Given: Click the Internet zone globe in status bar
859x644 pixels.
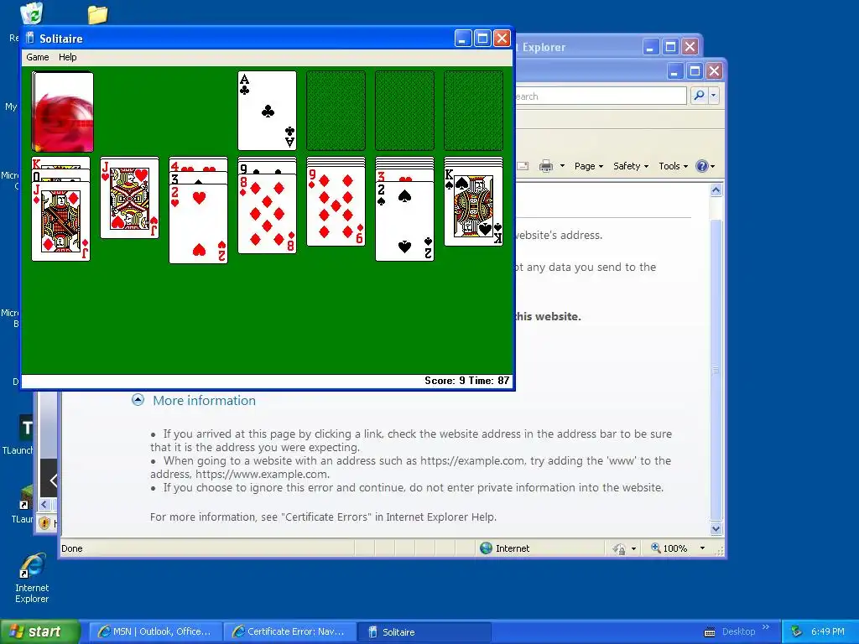Looking at the screenshot, I should 486,548.
